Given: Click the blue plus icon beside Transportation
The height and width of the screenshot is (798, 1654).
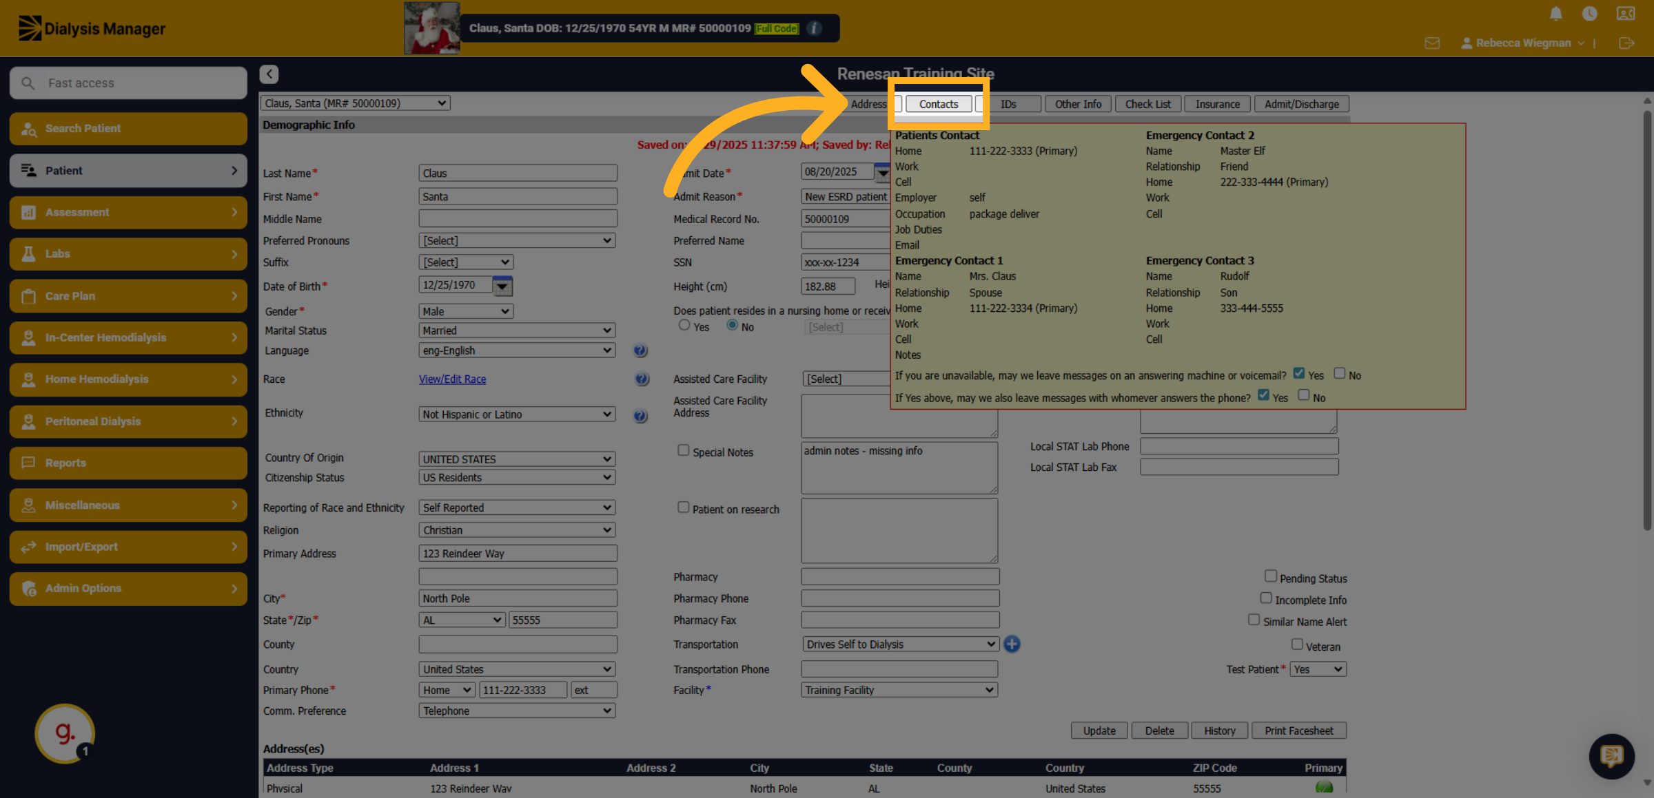Looking at the screenshot, I should click(x=1012, y=644).
